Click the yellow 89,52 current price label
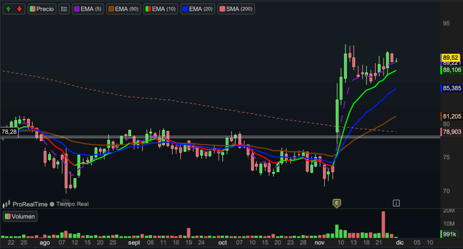This screenshot has width=463, height=249. (451, 57)
